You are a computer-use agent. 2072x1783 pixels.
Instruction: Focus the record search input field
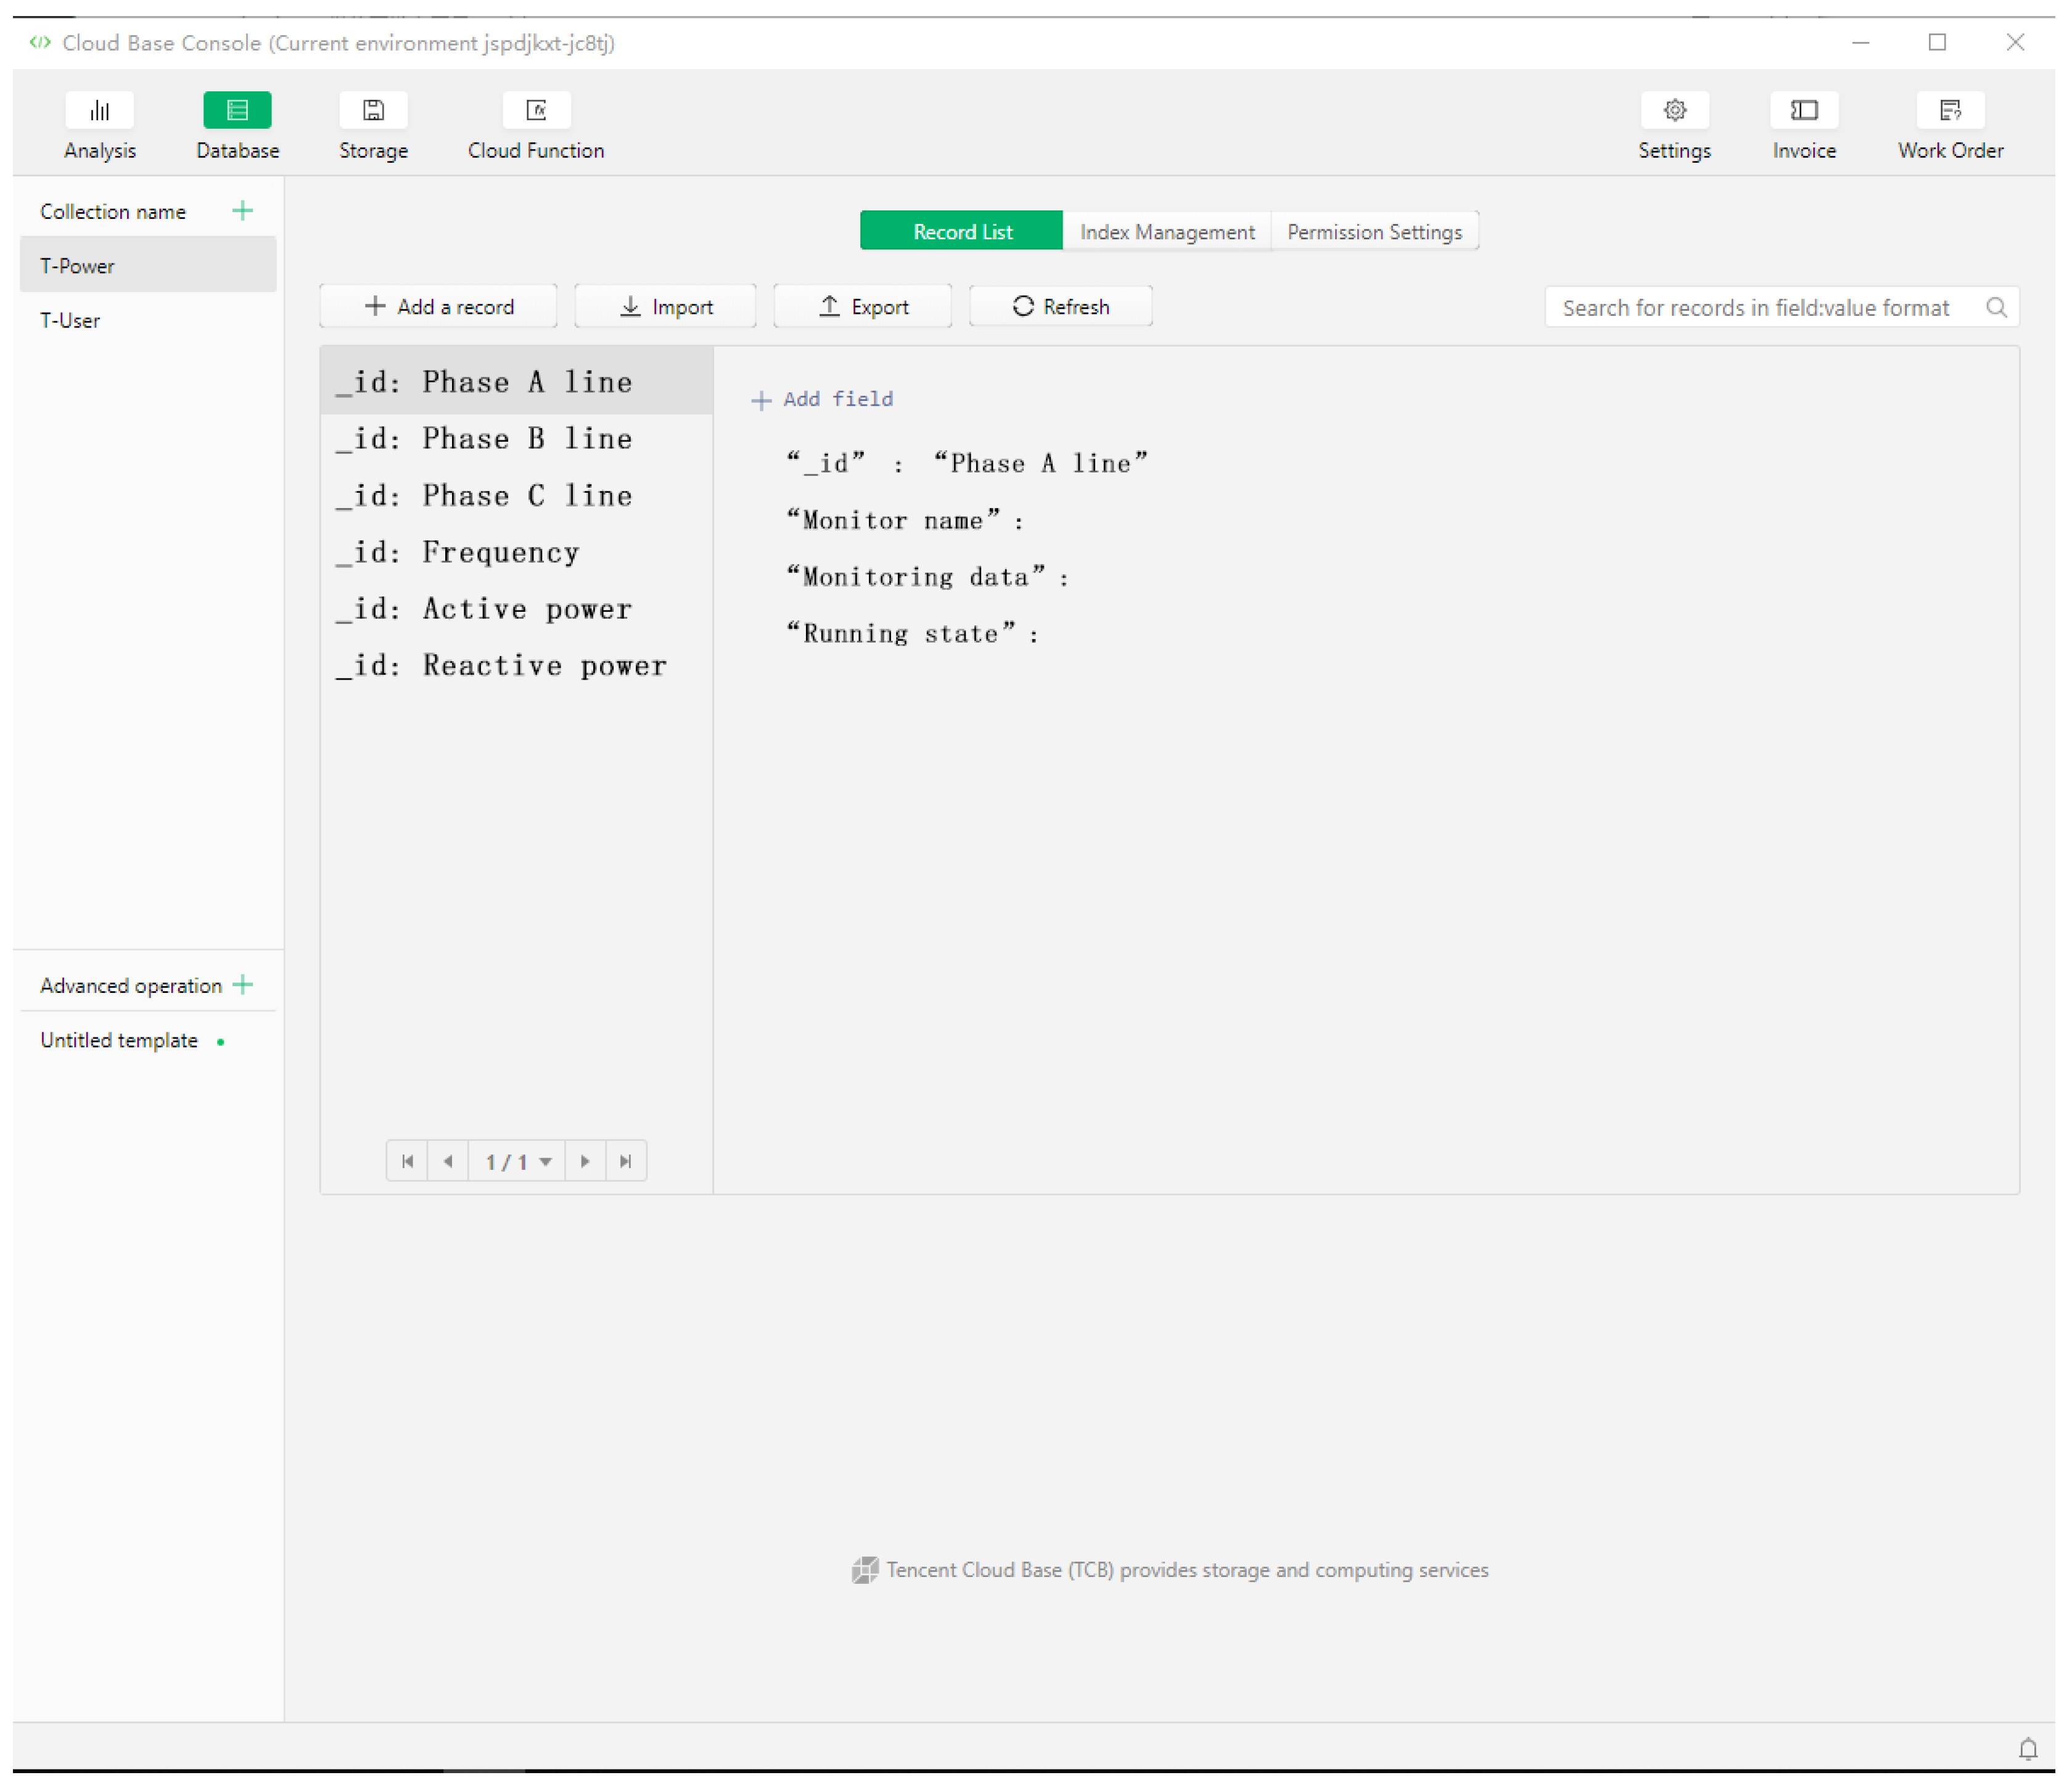1755,307
